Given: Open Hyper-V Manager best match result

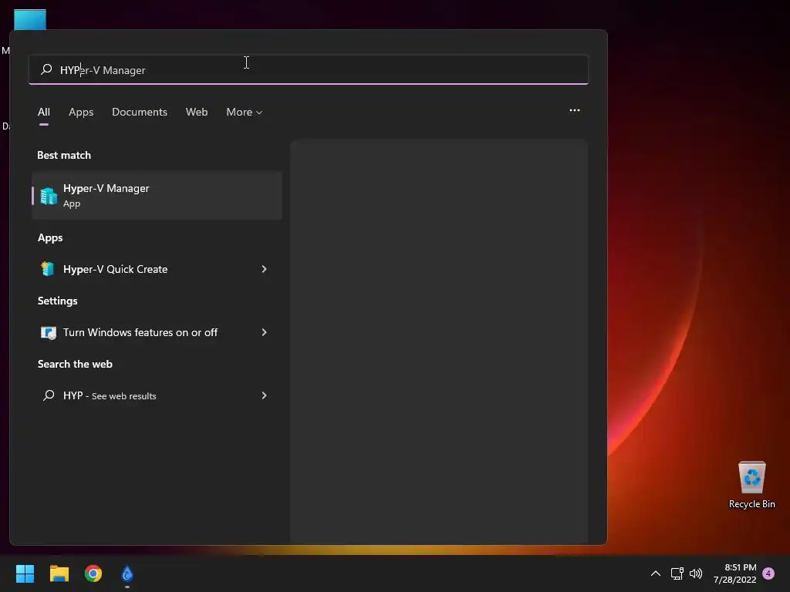Looking at the screenshot, I should click(157, 195).
